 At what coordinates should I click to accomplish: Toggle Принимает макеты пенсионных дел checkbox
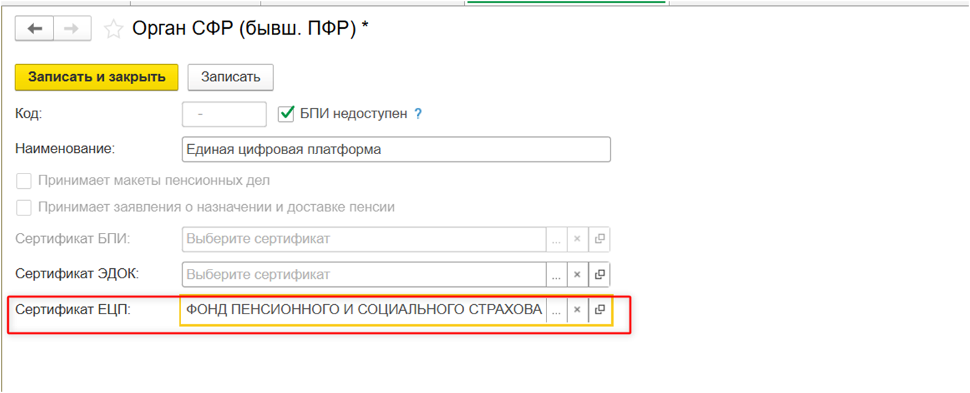(x=24, y=181)
